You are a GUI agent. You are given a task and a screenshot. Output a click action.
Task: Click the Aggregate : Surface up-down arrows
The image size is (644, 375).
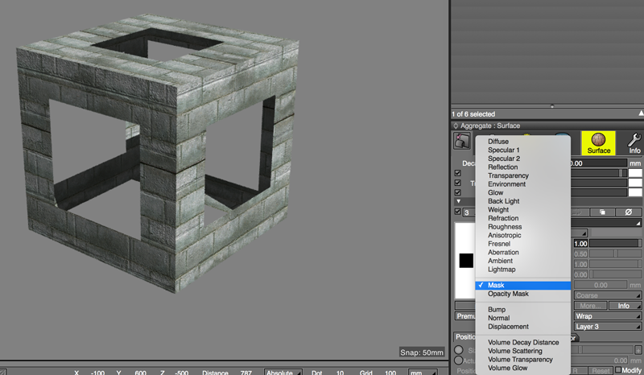456,126
